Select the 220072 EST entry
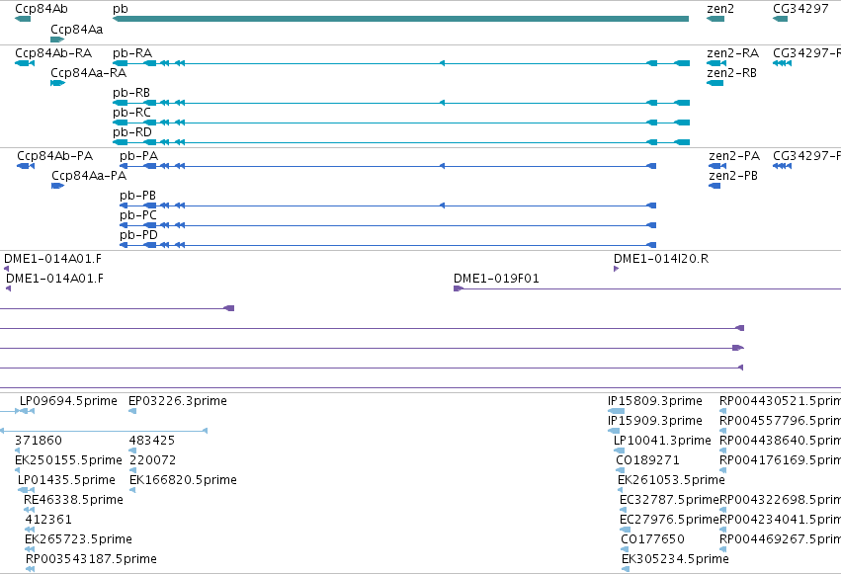 pos(153,460)
